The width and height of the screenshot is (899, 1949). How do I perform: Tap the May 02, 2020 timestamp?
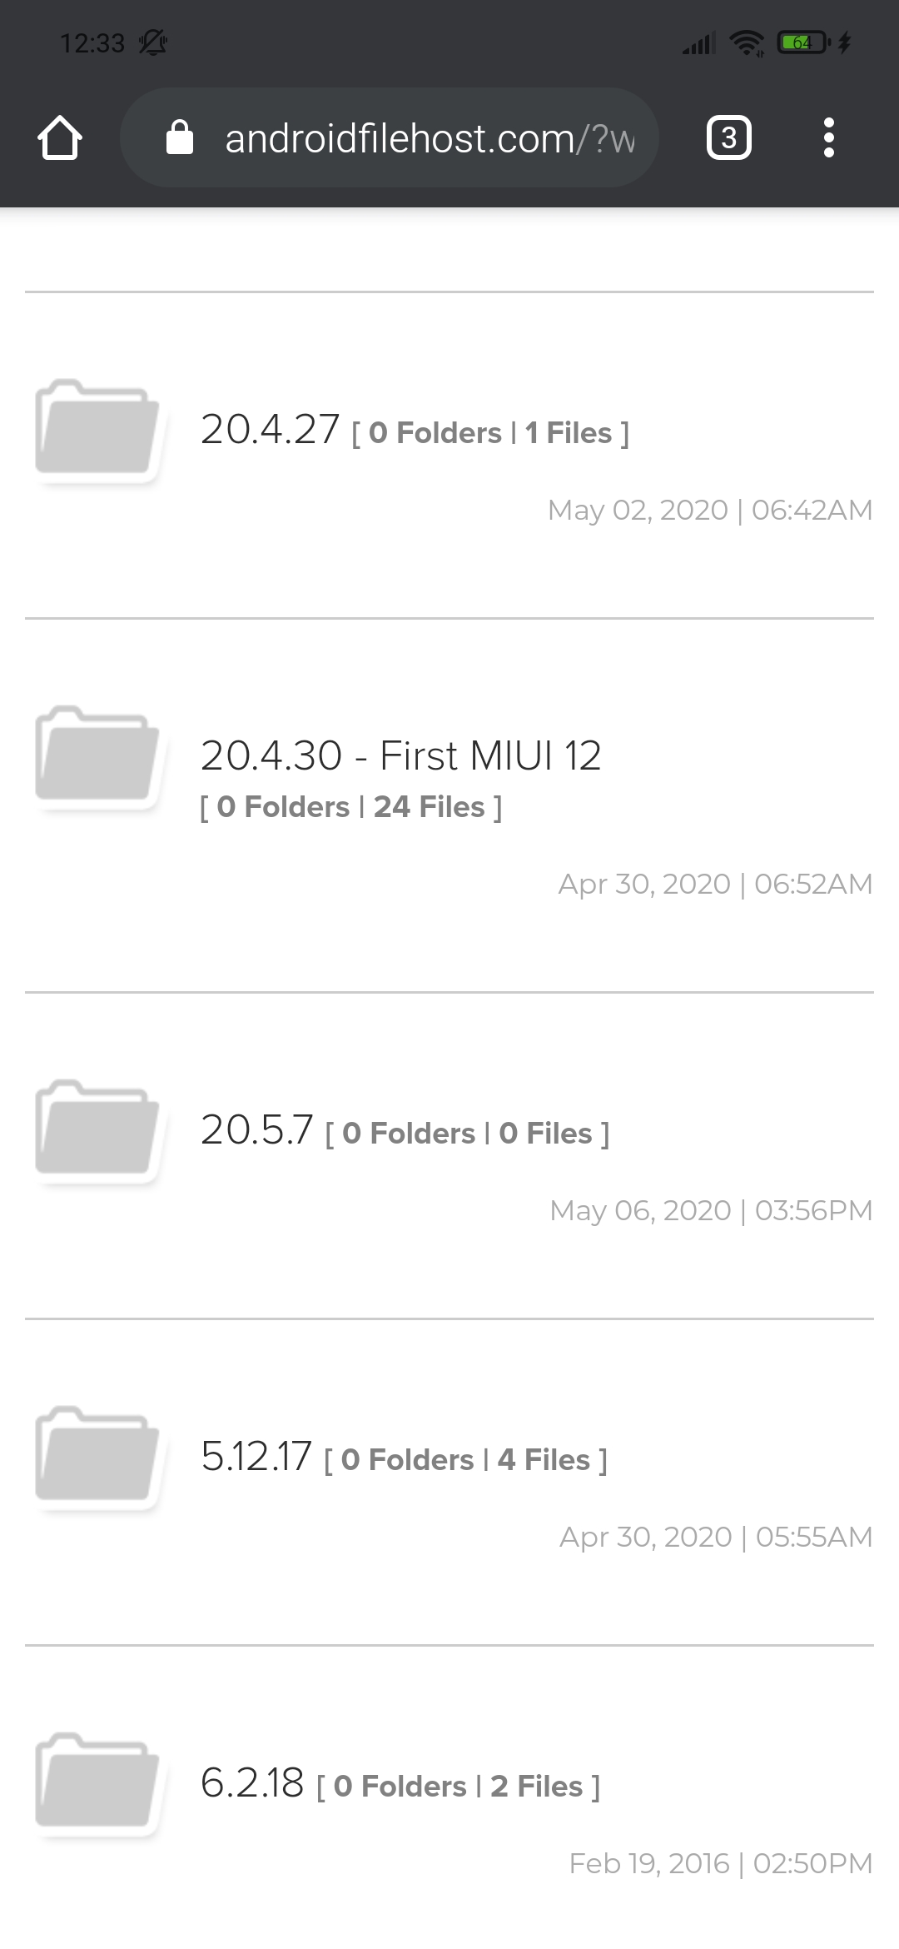pyautogui.click(x=710, y=510)
